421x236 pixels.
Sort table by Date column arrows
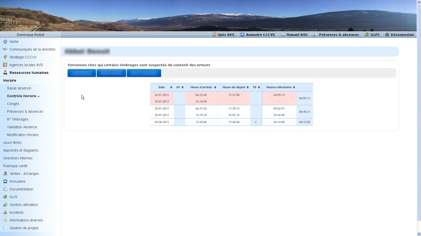[171, 87]
